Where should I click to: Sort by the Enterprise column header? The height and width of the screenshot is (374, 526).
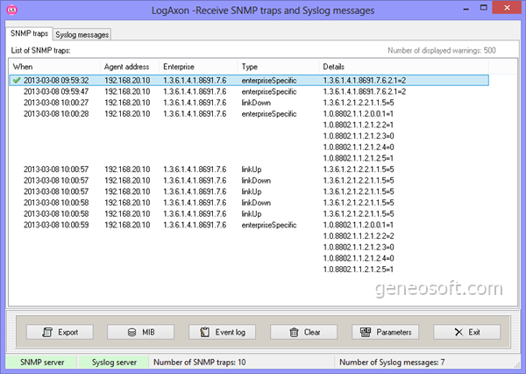click(x=198, y=67)
